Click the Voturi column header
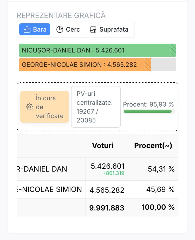 [103, 145]
